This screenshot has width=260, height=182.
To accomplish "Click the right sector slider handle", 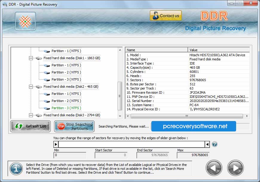I will point(207,144).
